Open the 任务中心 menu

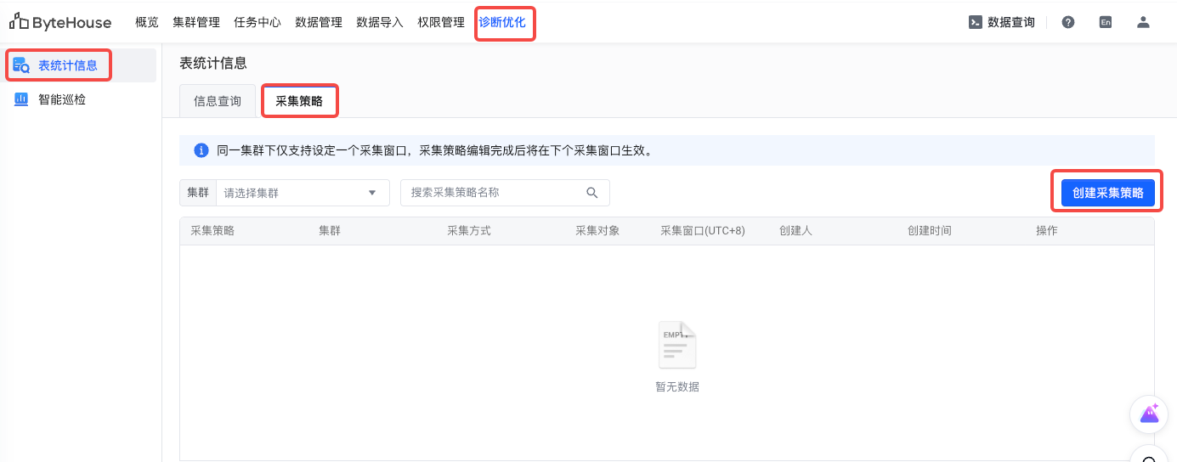coord(257,23)
